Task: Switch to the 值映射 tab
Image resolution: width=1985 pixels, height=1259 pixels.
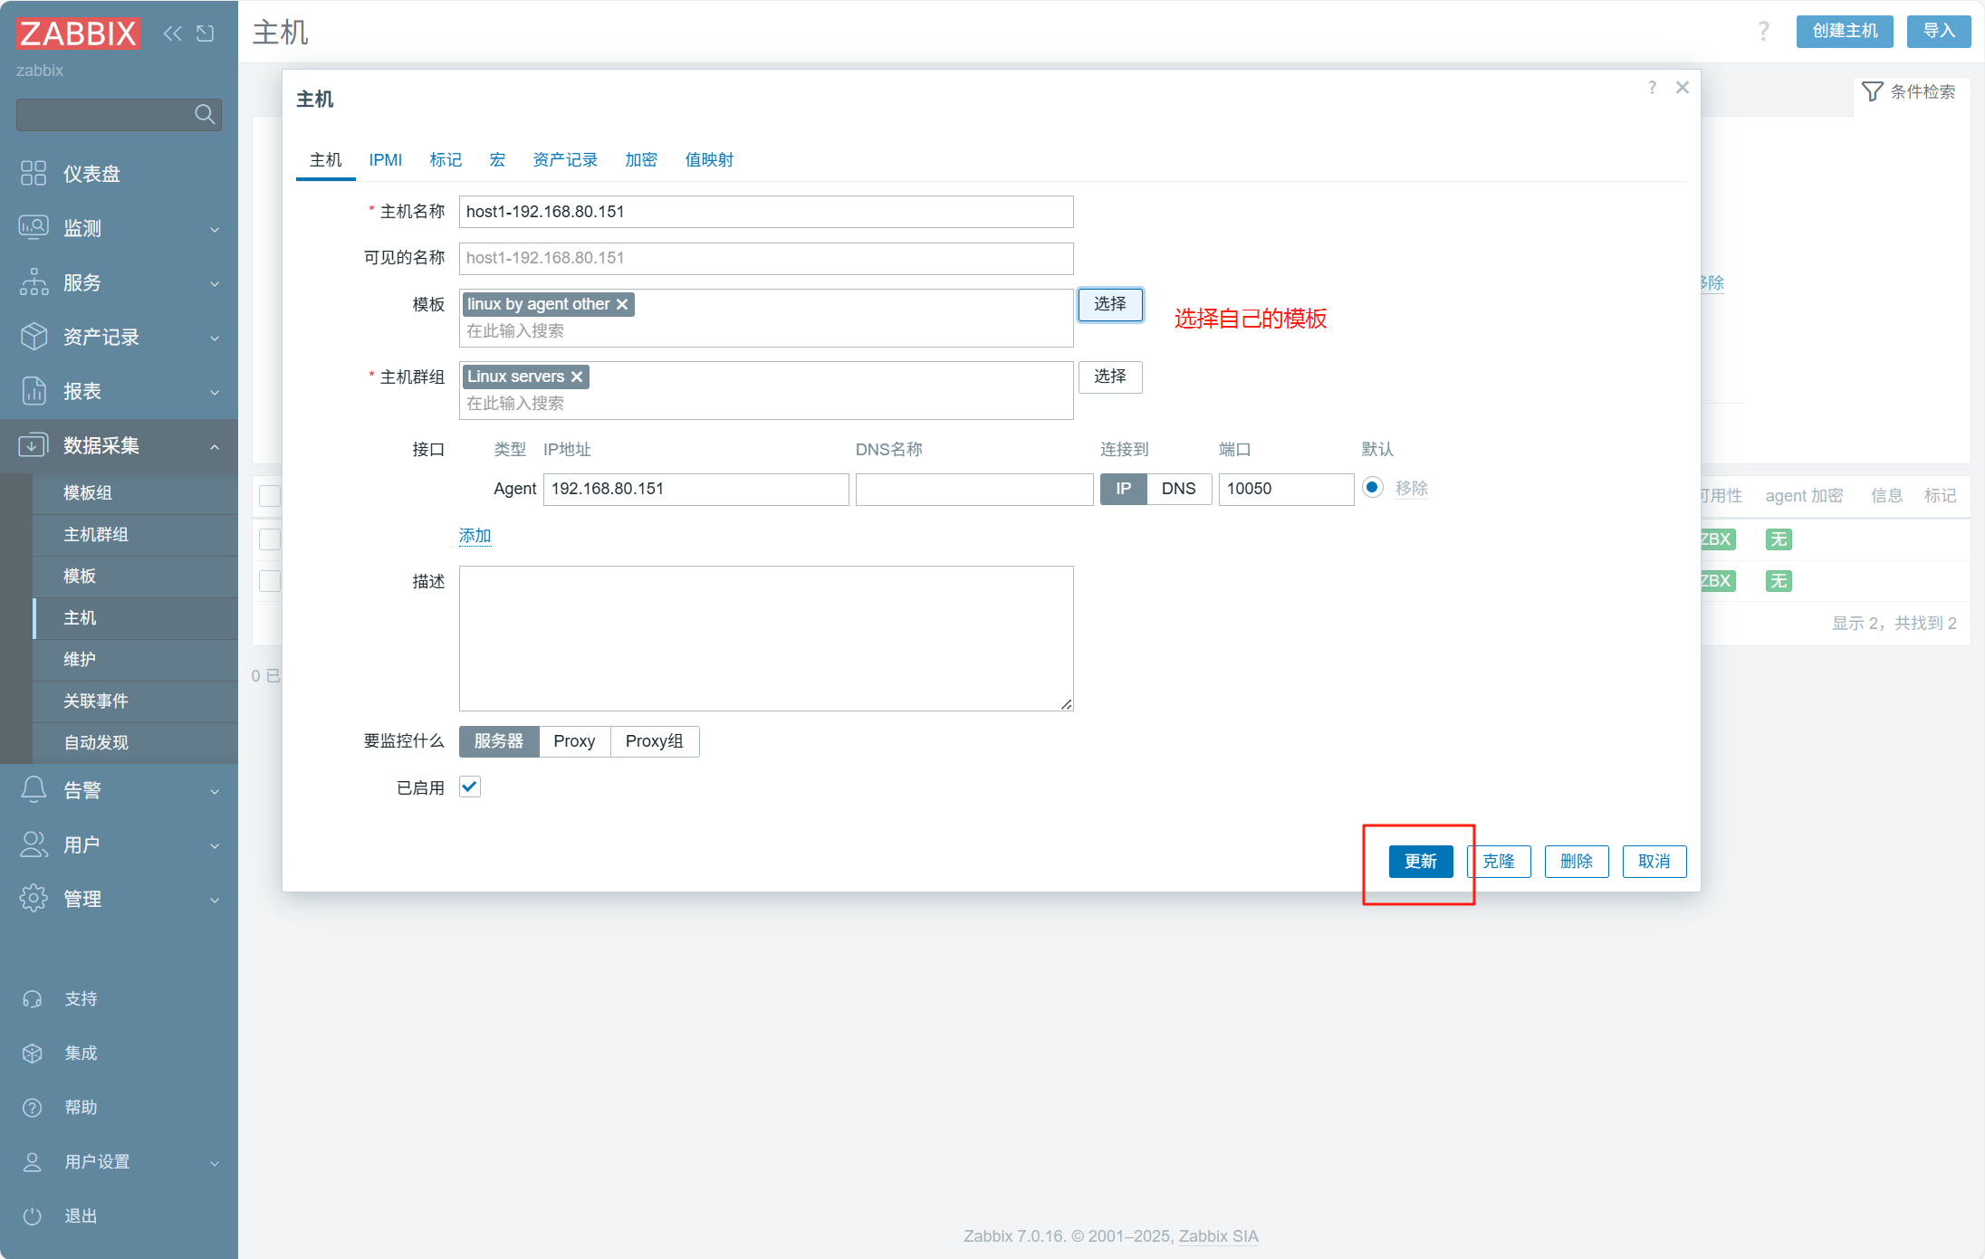Action: point(709,160)
